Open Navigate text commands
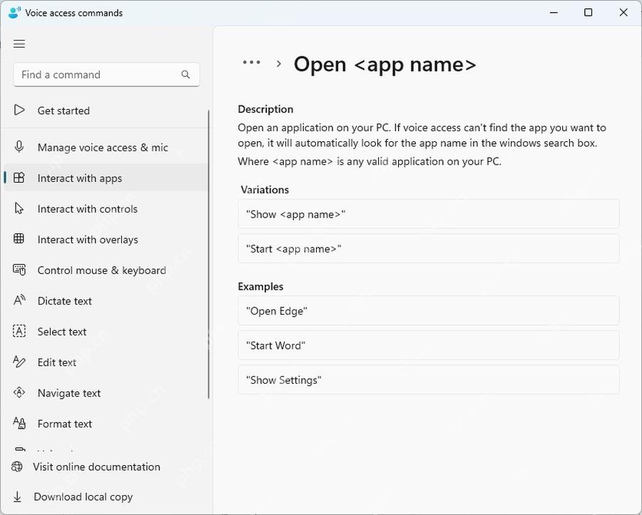This screenshot has height=515, width=642. [106, 393]
